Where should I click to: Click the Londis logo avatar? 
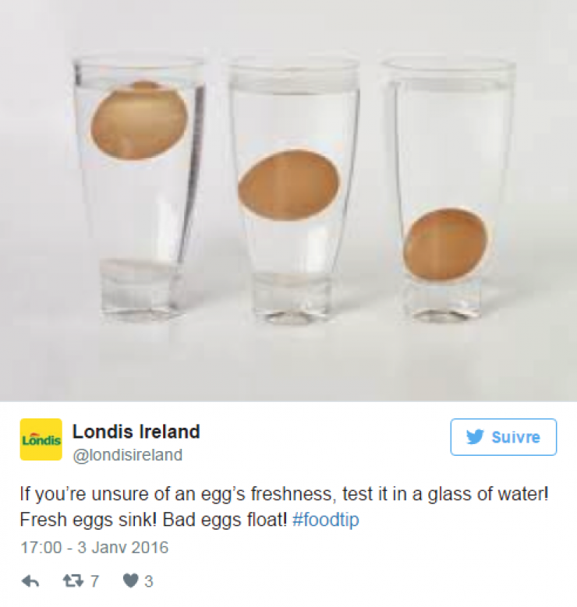41,439
